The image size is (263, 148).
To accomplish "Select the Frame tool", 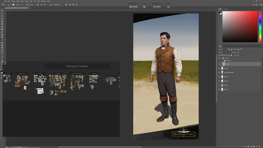I will pos(2,24).
